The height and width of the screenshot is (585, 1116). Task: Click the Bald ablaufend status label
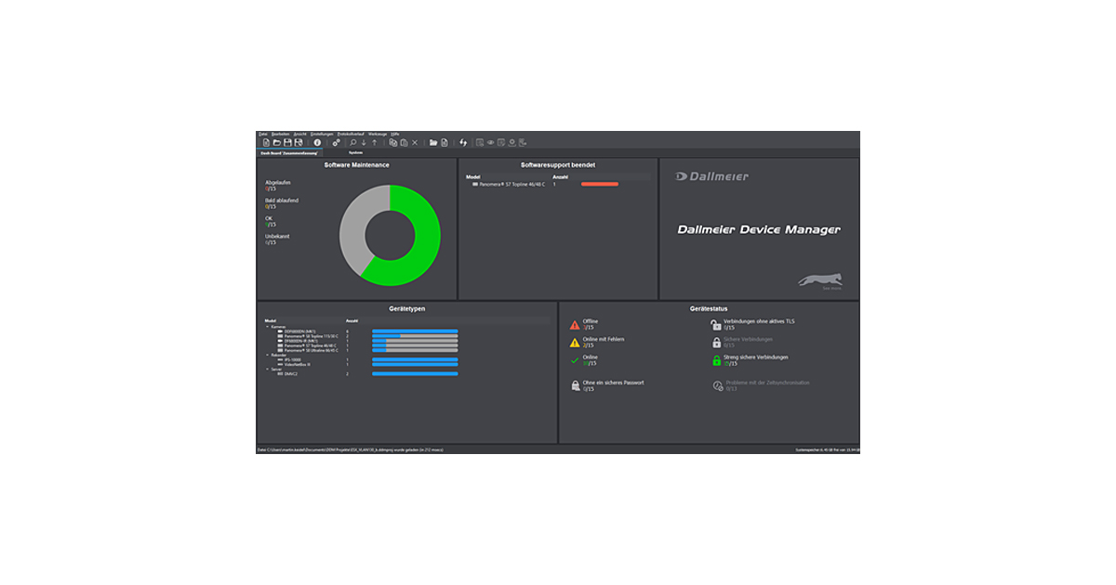[282, 201]
